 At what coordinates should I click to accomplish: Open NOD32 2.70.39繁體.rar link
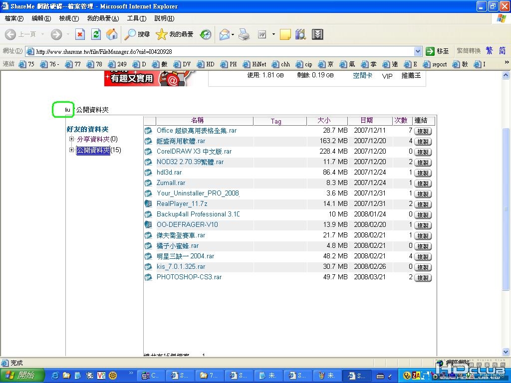pos(190,162)
